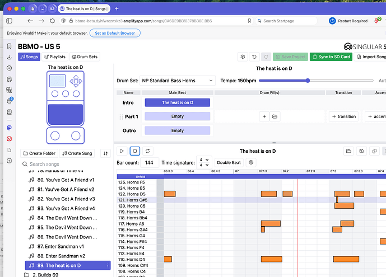Click the save beat icon in editor

361,151
